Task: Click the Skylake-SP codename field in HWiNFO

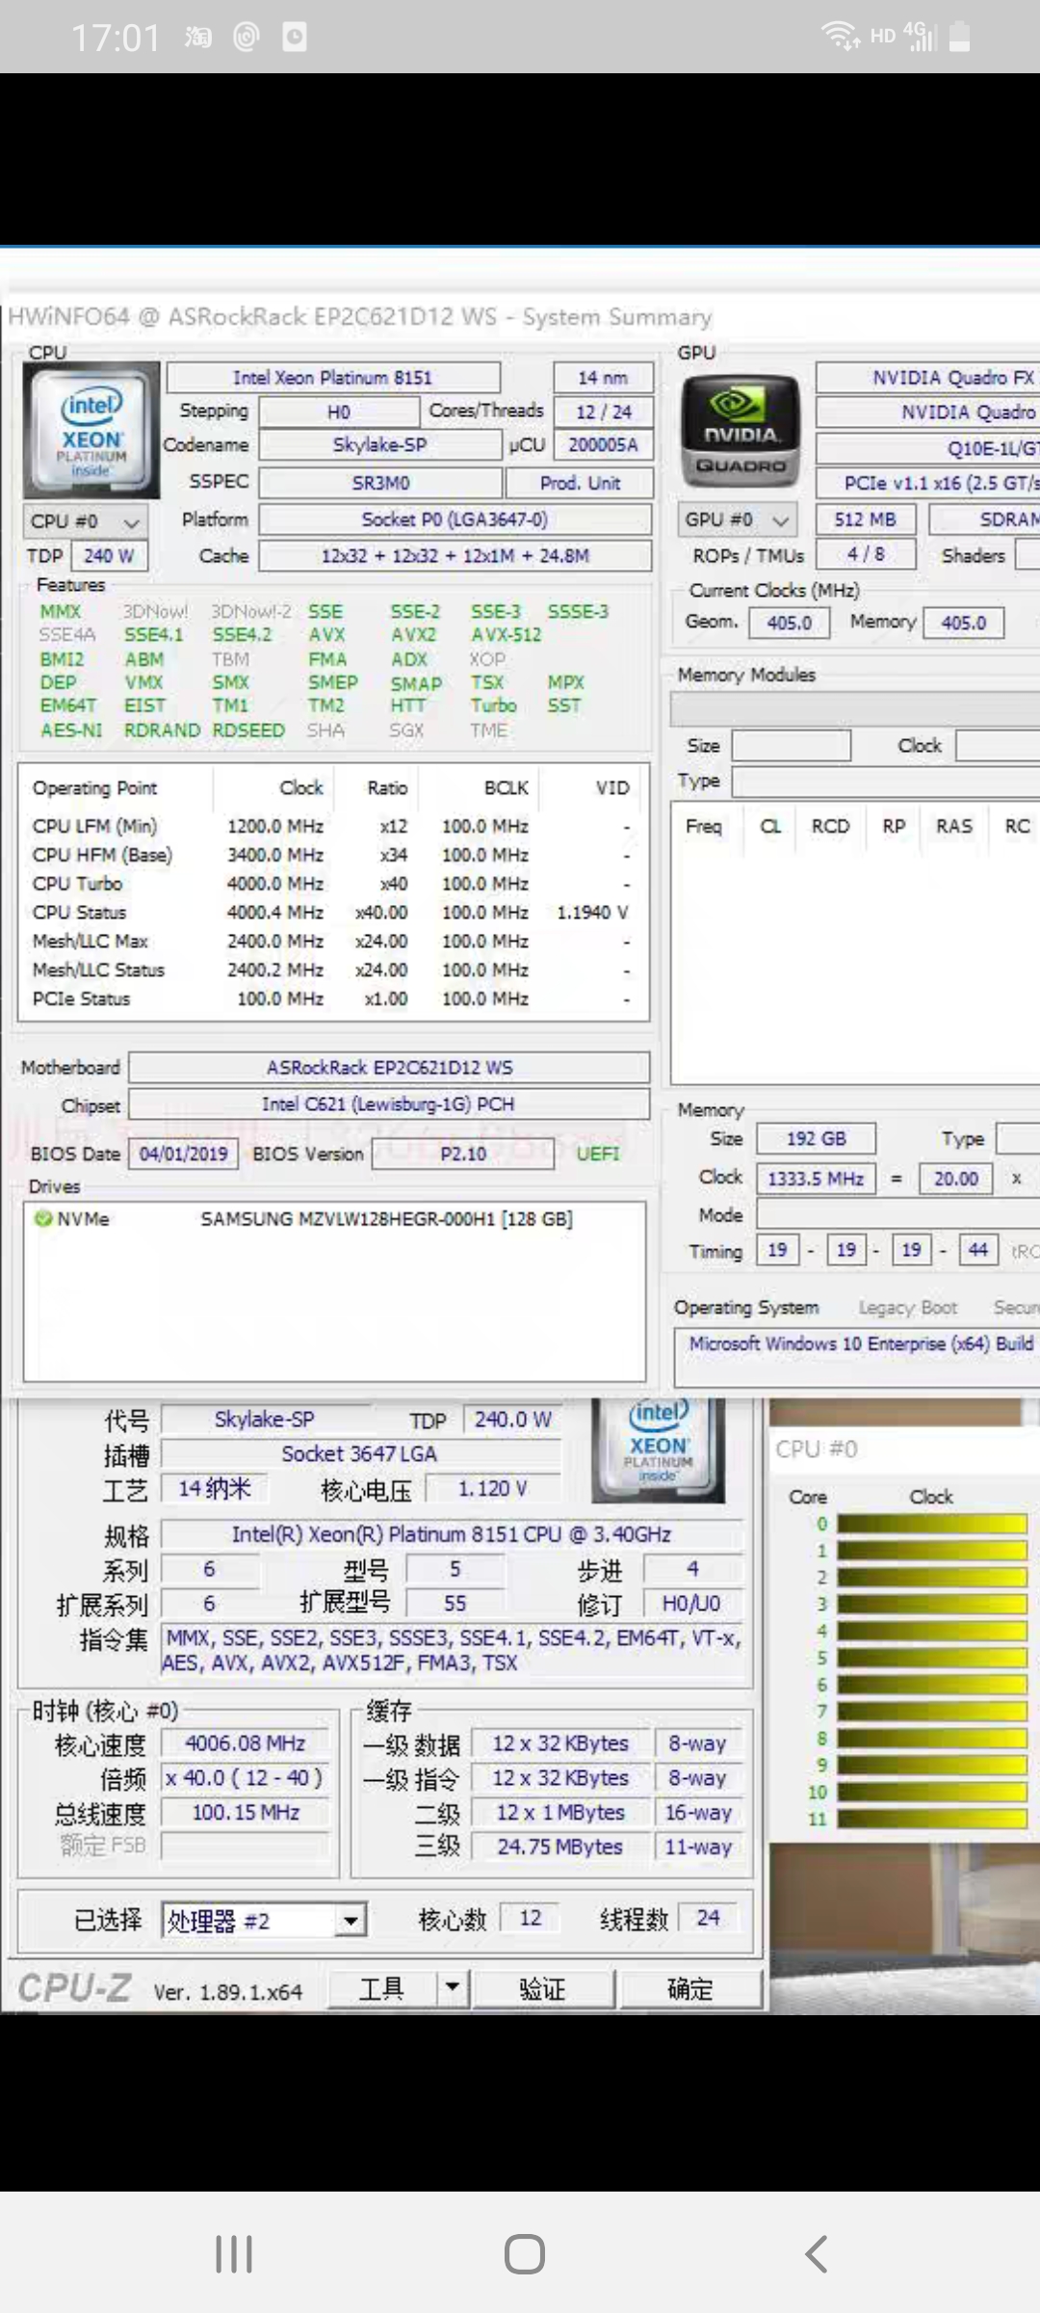Action: tap(379, 445)
